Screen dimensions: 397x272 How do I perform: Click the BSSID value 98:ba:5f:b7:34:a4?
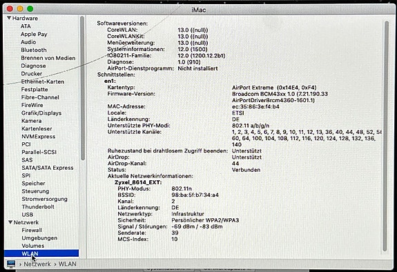(195, 195)
